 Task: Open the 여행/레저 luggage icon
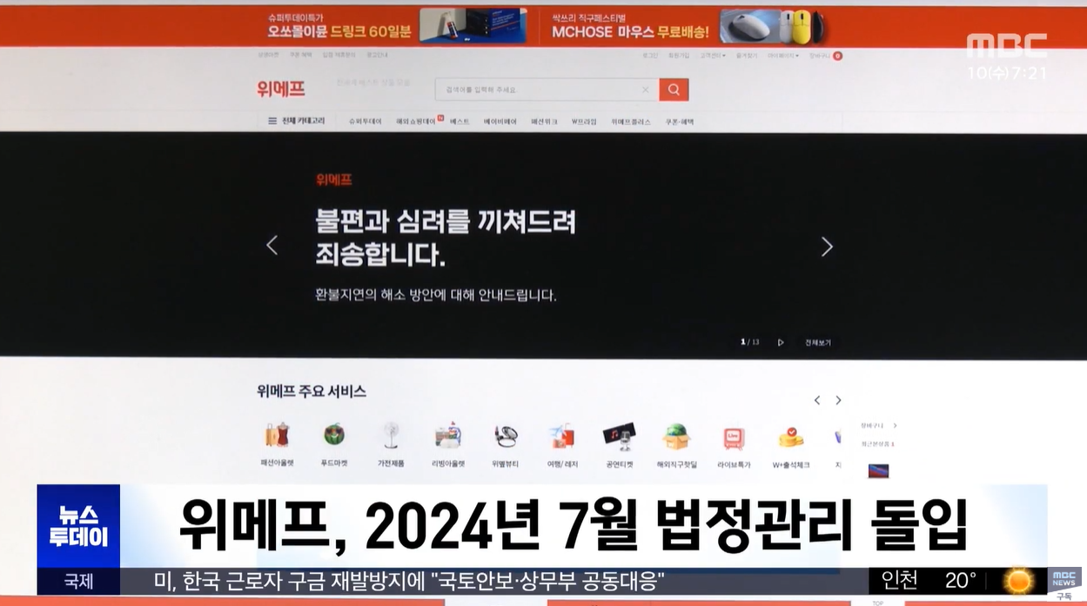(x=562, y=435)
